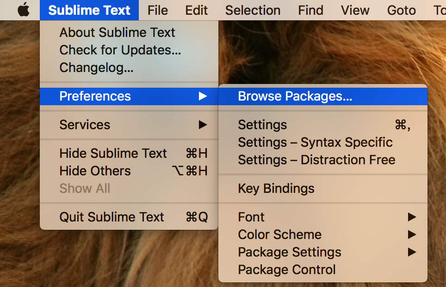Choose Hide Sublime Text
Screen dimensions: 446x287
coord(129,154)
